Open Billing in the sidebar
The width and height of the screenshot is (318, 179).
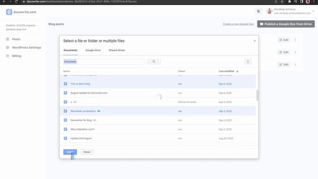coord(16,56)
